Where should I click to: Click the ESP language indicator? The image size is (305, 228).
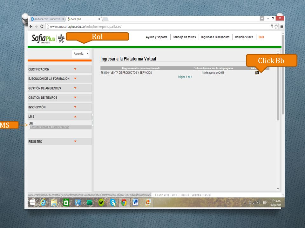tap(265, 203)
